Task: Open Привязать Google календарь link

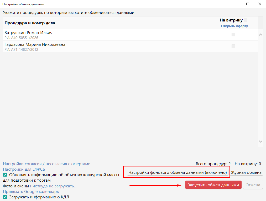Action: tap(31, 192)
